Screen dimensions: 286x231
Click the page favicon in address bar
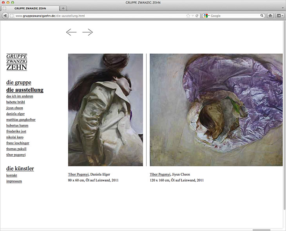click(11, 16)
